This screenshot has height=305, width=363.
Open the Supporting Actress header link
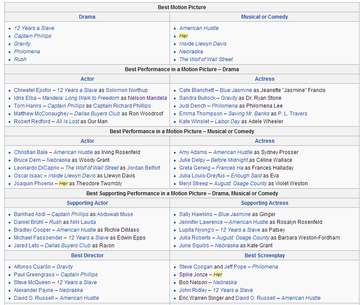pos(265,203)
